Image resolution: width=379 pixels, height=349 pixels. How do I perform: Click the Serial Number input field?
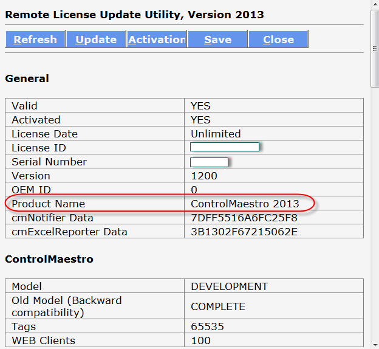coord(210,162)
